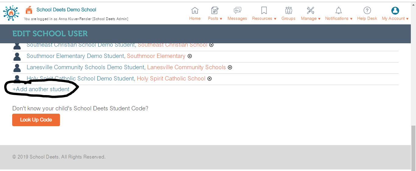Click the Groups people icon

pos(288,10)
